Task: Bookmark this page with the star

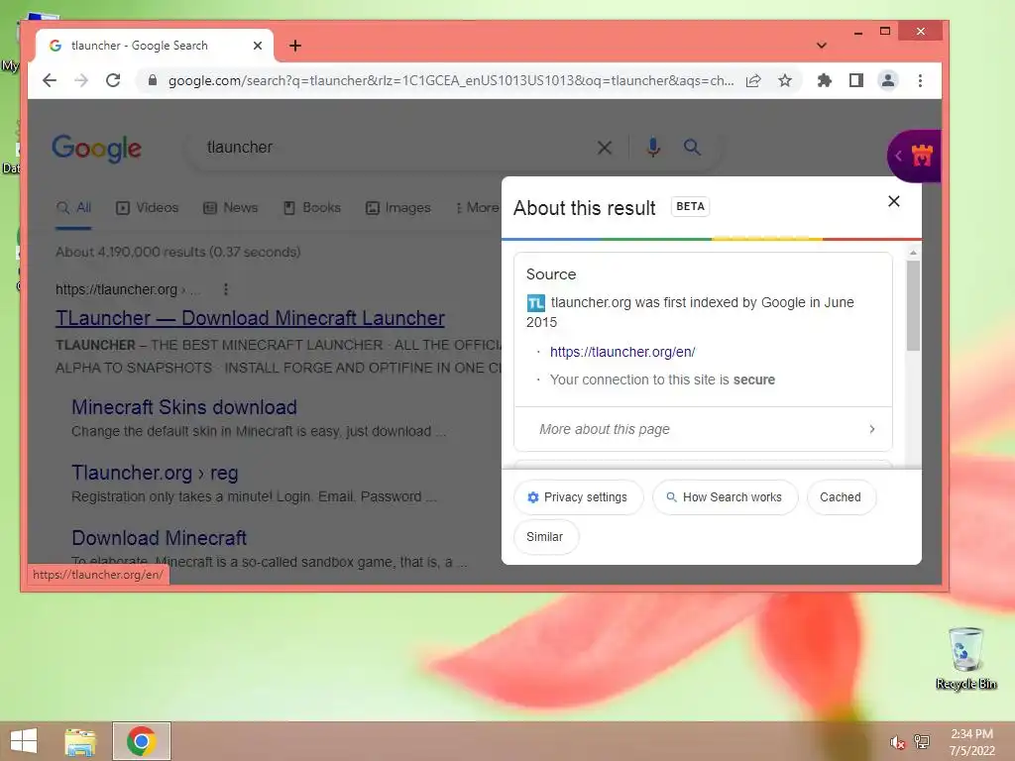Action: (x=785, y=81)
